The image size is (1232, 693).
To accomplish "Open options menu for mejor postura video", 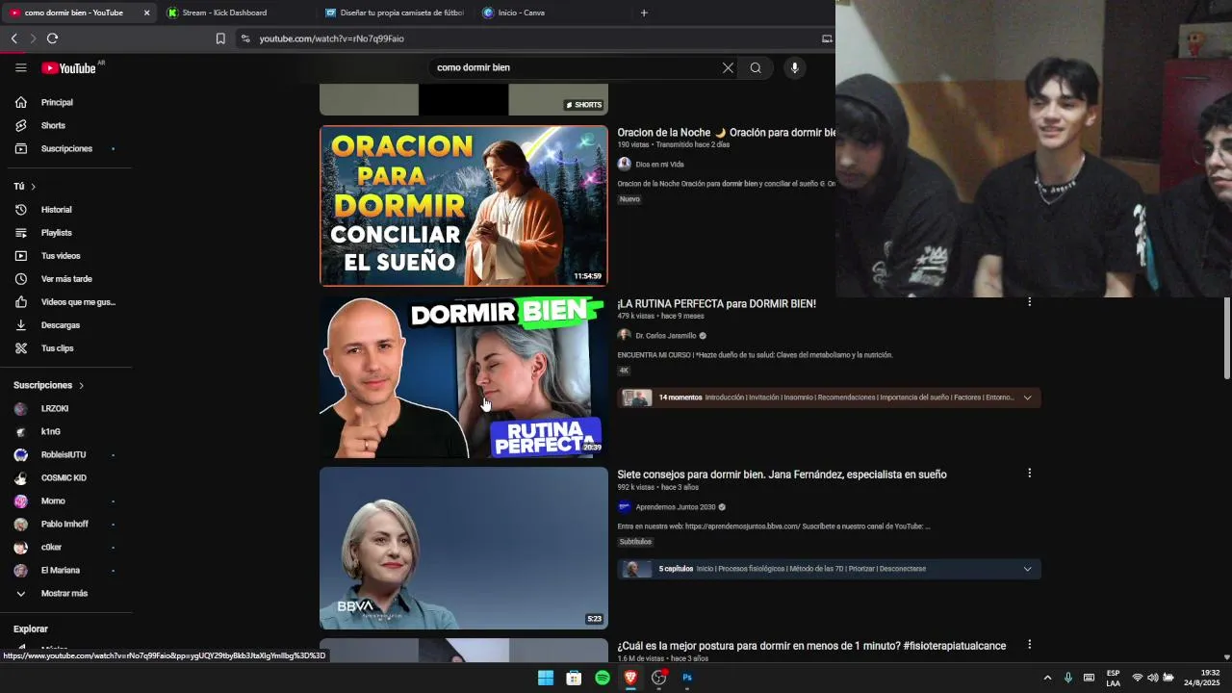I will point(1029,644).
